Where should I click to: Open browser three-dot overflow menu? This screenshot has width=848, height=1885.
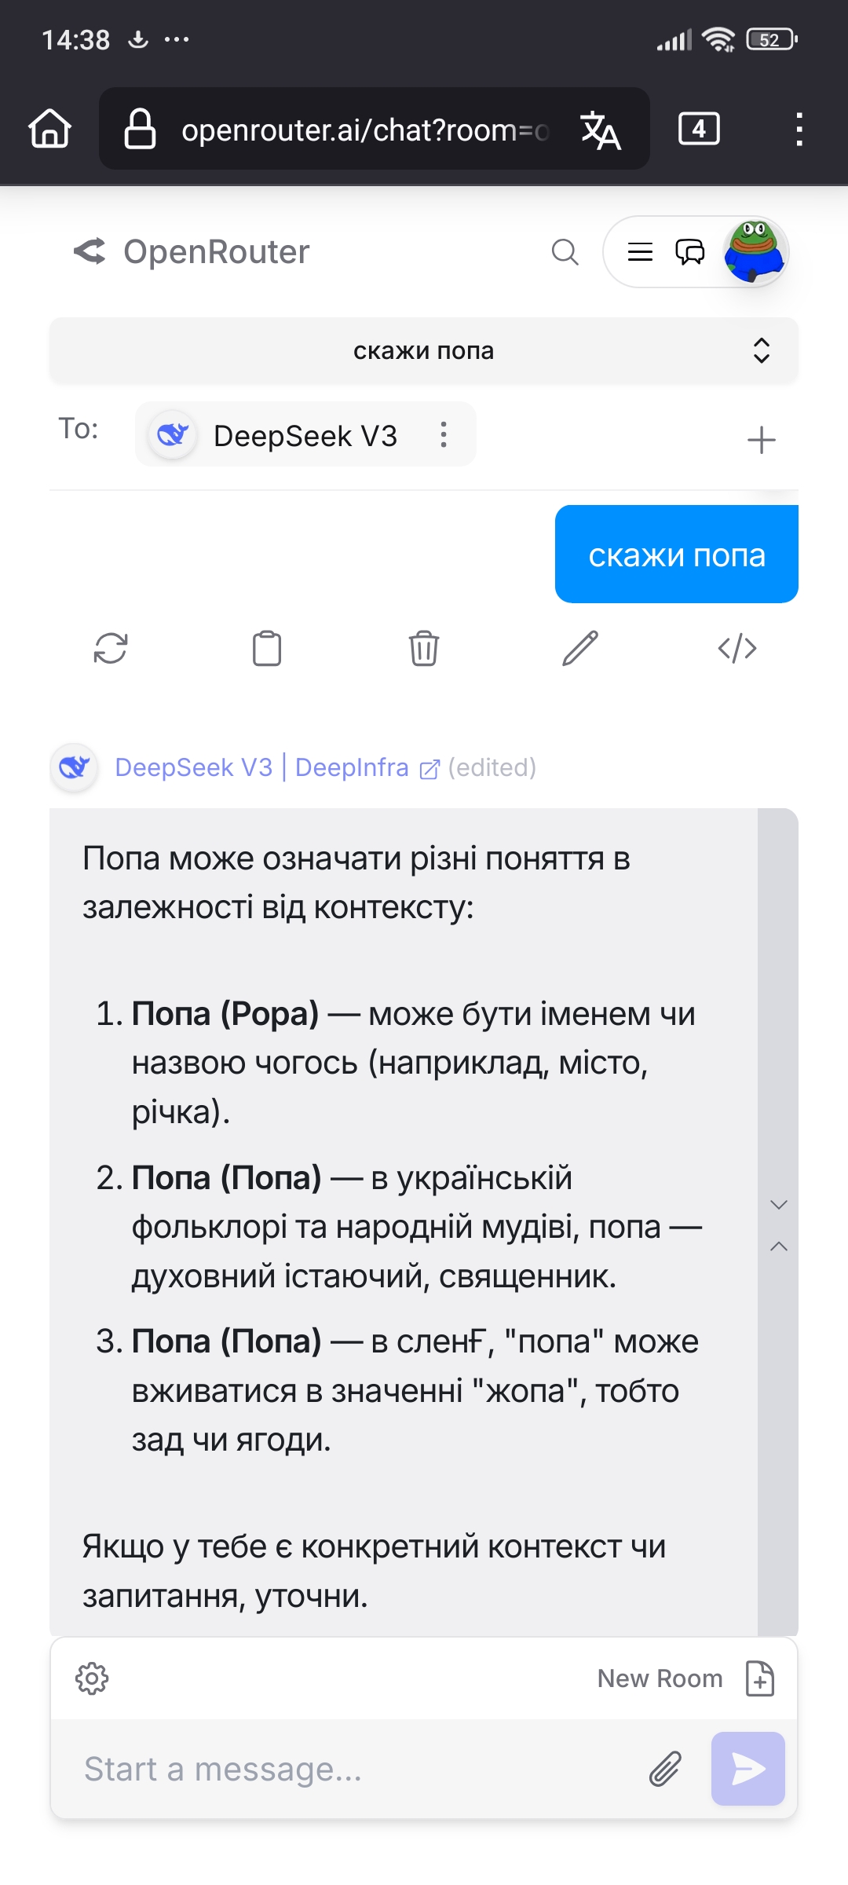click(x=799, y=130)
